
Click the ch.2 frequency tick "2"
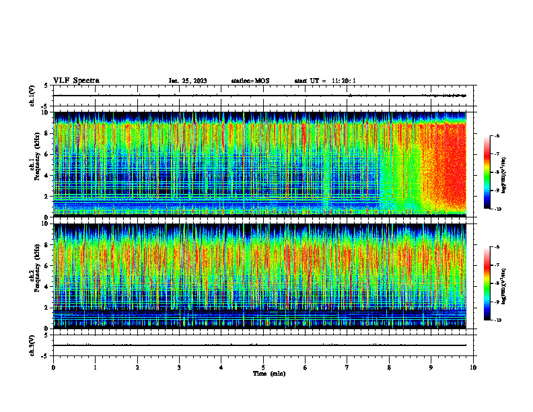coord(46,308)
